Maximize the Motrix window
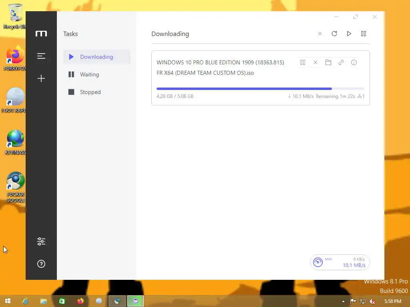Screen dimensions: 410x307 click(x=356, y=17)
